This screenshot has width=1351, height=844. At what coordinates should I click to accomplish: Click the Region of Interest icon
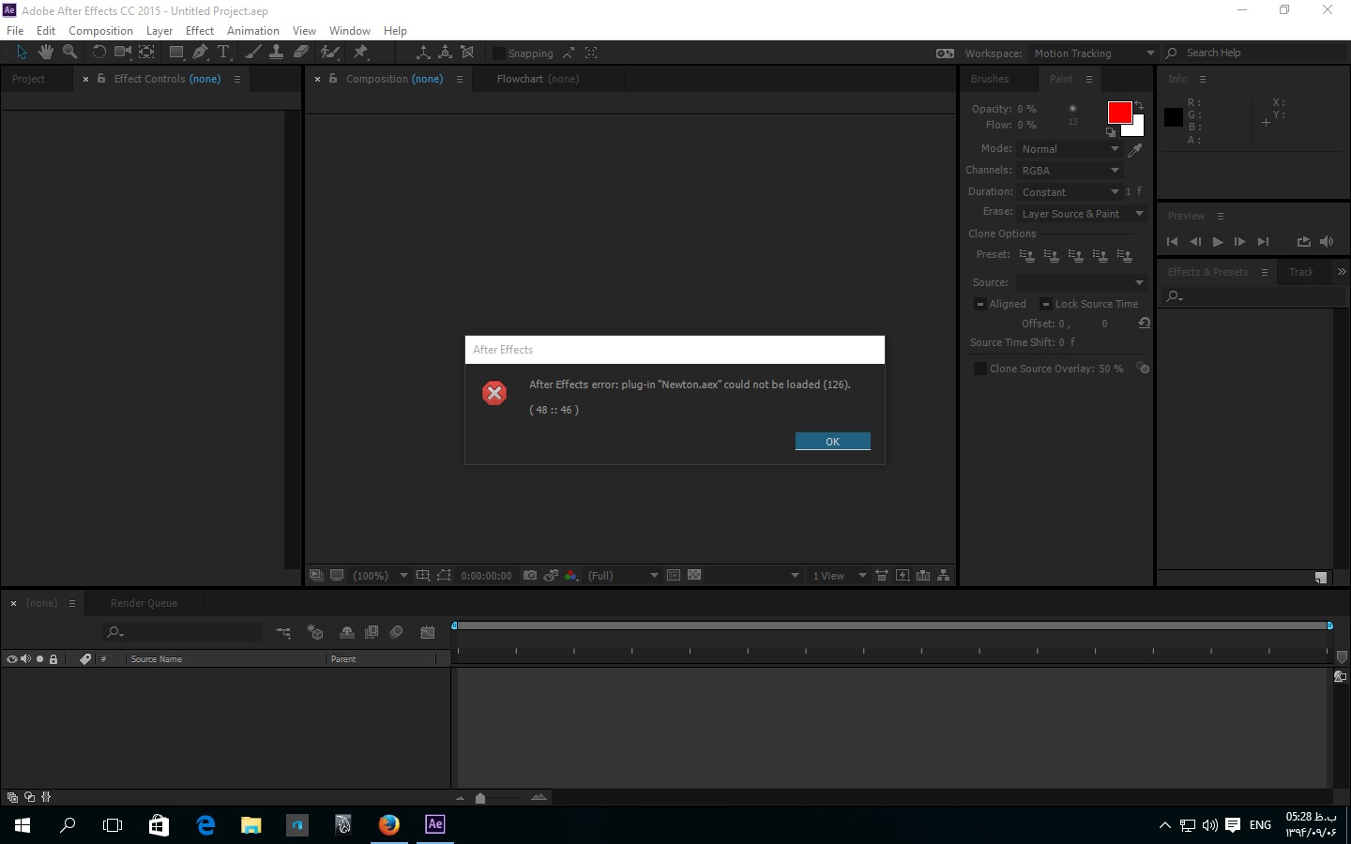click(x=674, y=575)
